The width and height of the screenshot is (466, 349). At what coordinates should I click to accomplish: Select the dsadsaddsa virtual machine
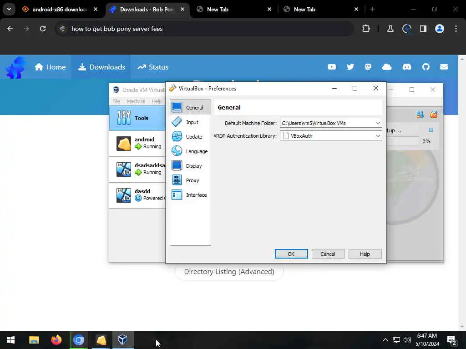(137, 169)
